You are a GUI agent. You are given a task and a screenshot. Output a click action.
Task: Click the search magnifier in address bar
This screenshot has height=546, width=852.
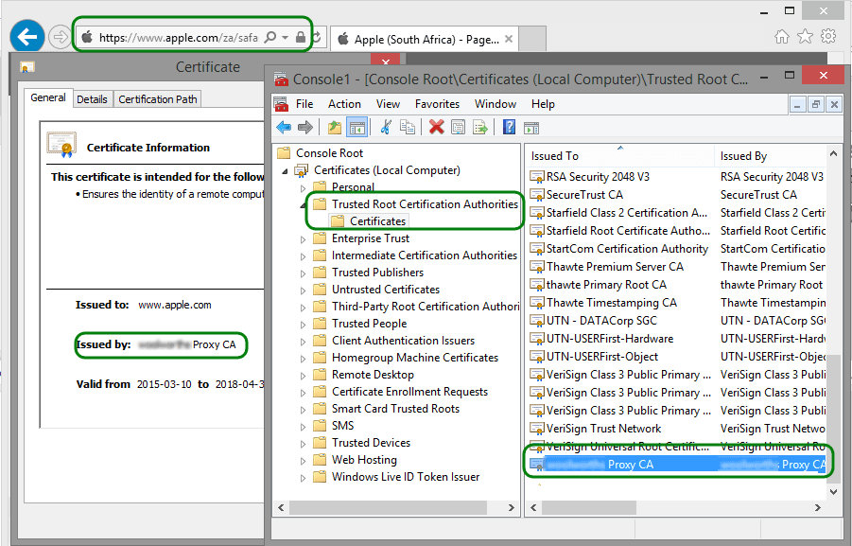(270, 37)
